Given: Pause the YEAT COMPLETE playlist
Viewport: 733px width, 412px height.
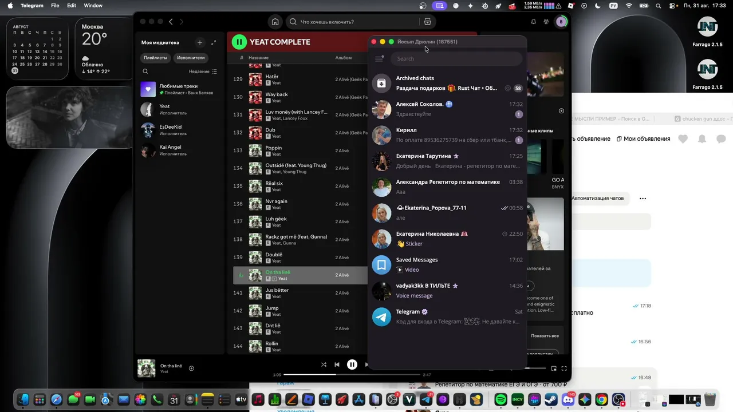Looking at the screenshot, I should coord(239,42).
